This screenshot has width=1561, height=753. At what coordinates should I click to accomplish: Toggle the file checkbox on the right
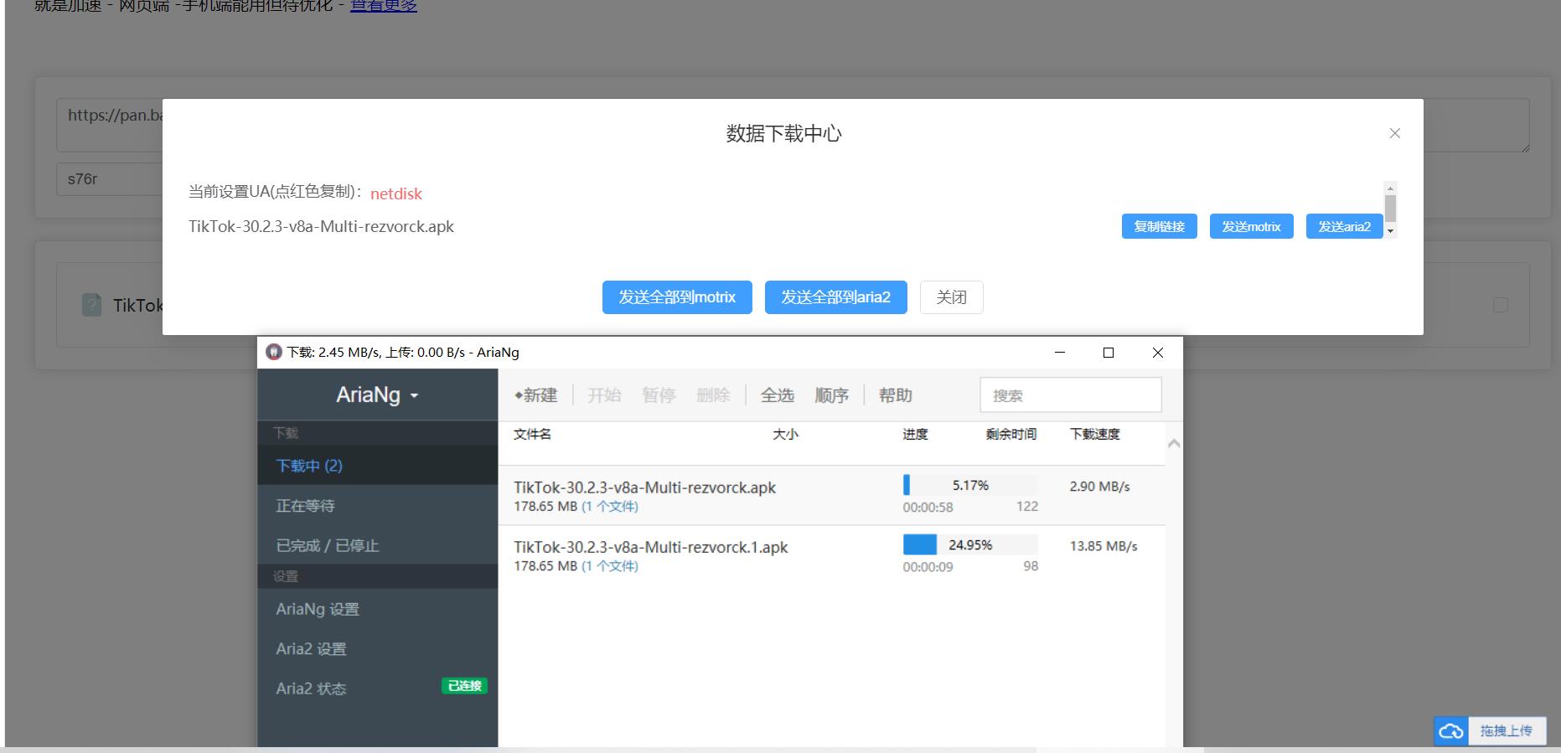1500,305
